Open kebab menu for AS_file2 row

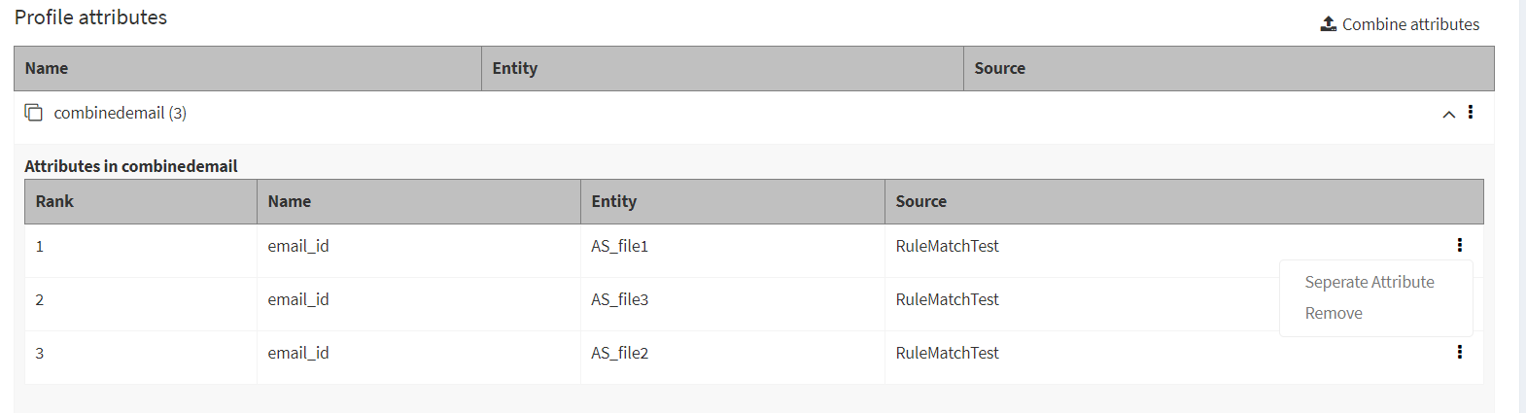point(1459,352)
